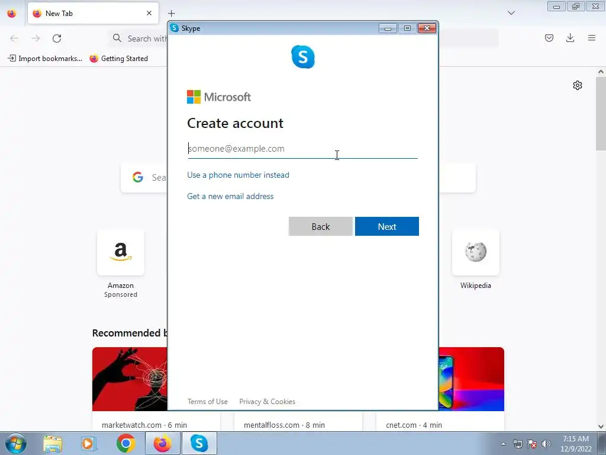Open the cnet.com article thumbnail
The width and height of the screenshot is (606, 455).
(x=472, y=379)
